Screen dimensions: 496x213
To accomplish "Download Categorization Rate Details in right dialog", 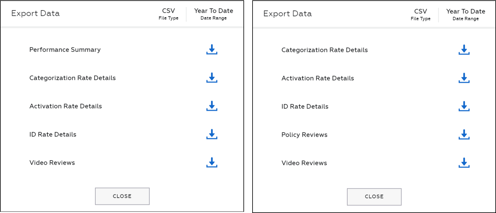I will click(x=464, y=50).
